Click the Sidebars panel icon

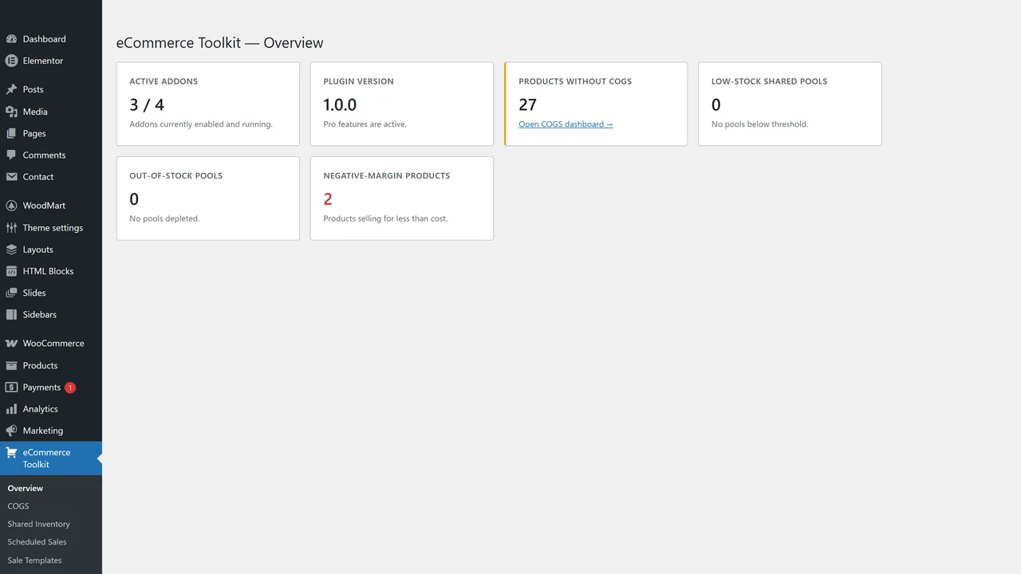coord(11,315)
